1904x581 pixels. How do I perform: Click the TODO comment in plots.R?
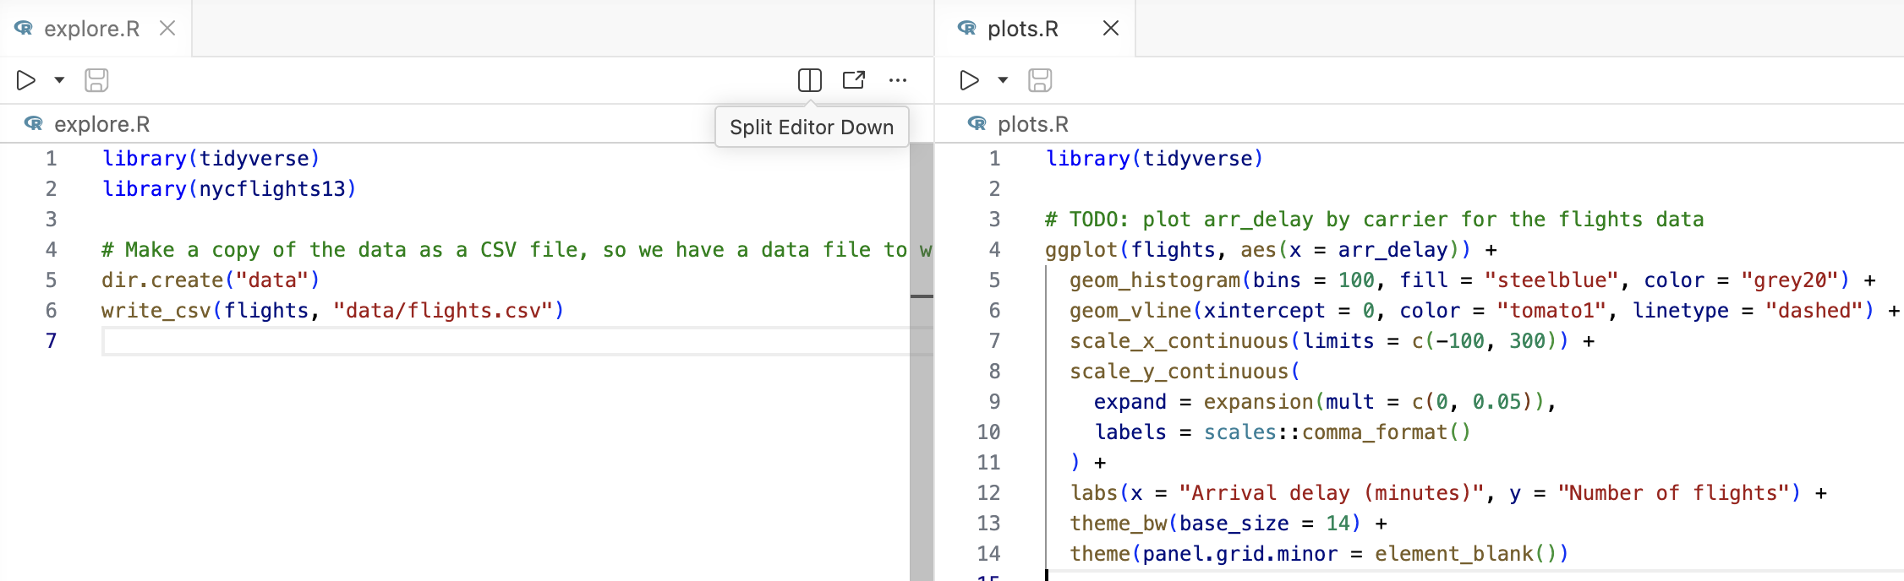[x=1375, y=220]
